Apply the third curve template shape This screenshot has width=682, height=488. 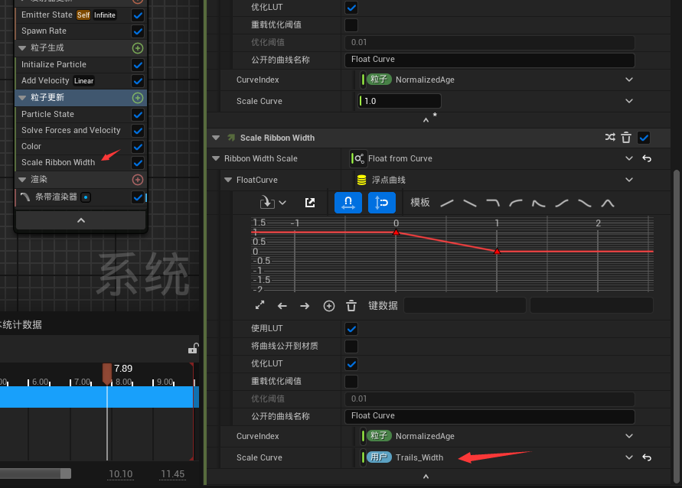click(x=493, y=203)
